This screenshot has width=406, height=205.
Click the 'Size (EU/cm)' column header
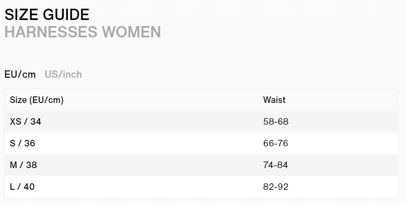coord(37,100)
